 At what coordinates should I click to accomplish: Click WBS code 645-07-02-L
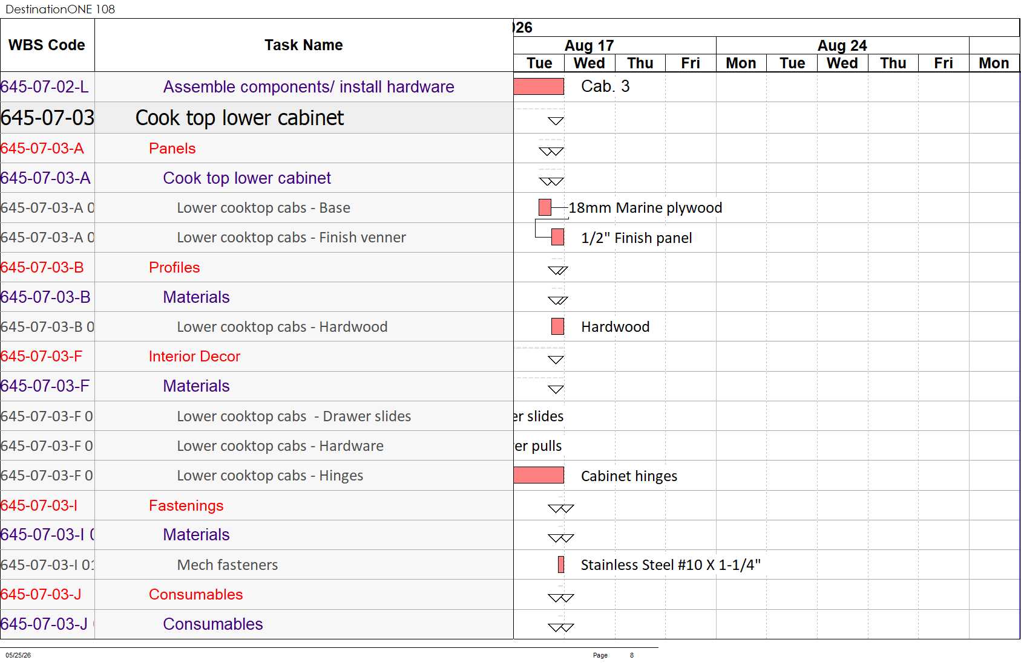pos(45,87)
